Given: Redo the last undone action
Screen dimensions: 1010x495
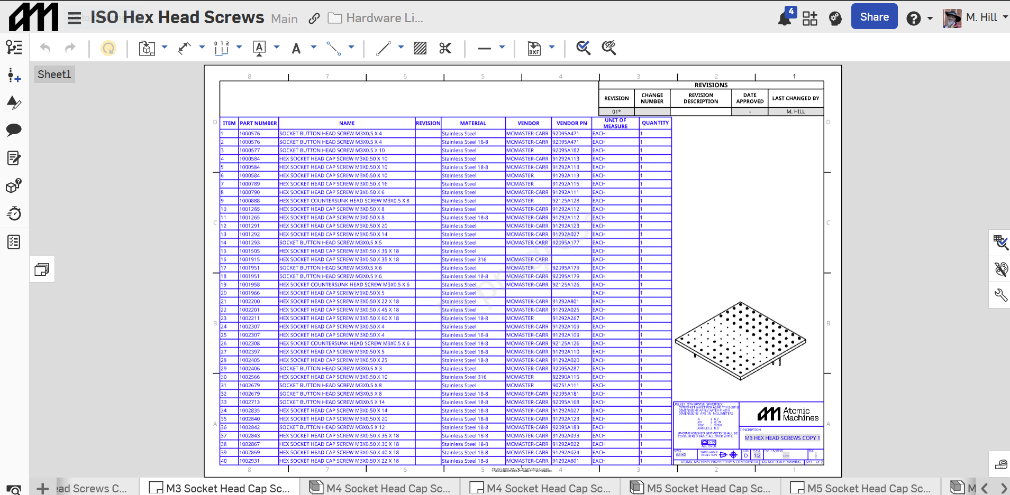Looking at the screenshot, I should [x=70, y=48].
